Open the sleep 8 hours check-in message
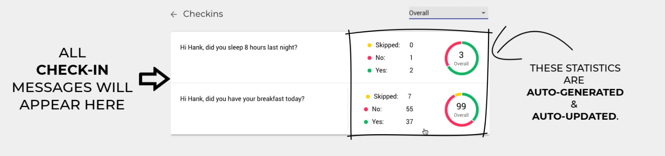This screenshot has width=665, height=156. [238, 48]
